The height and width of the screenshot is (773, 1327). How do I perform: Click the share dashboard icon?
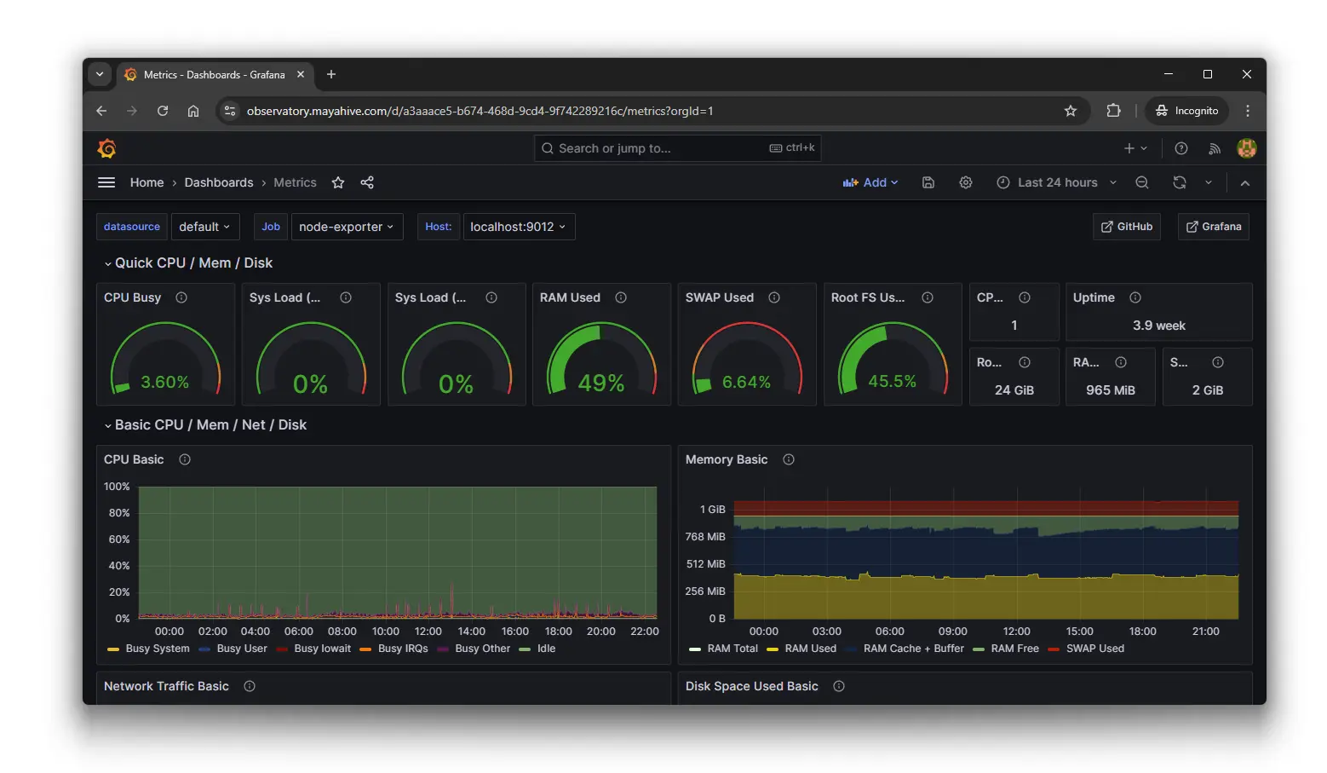[367, 182]
